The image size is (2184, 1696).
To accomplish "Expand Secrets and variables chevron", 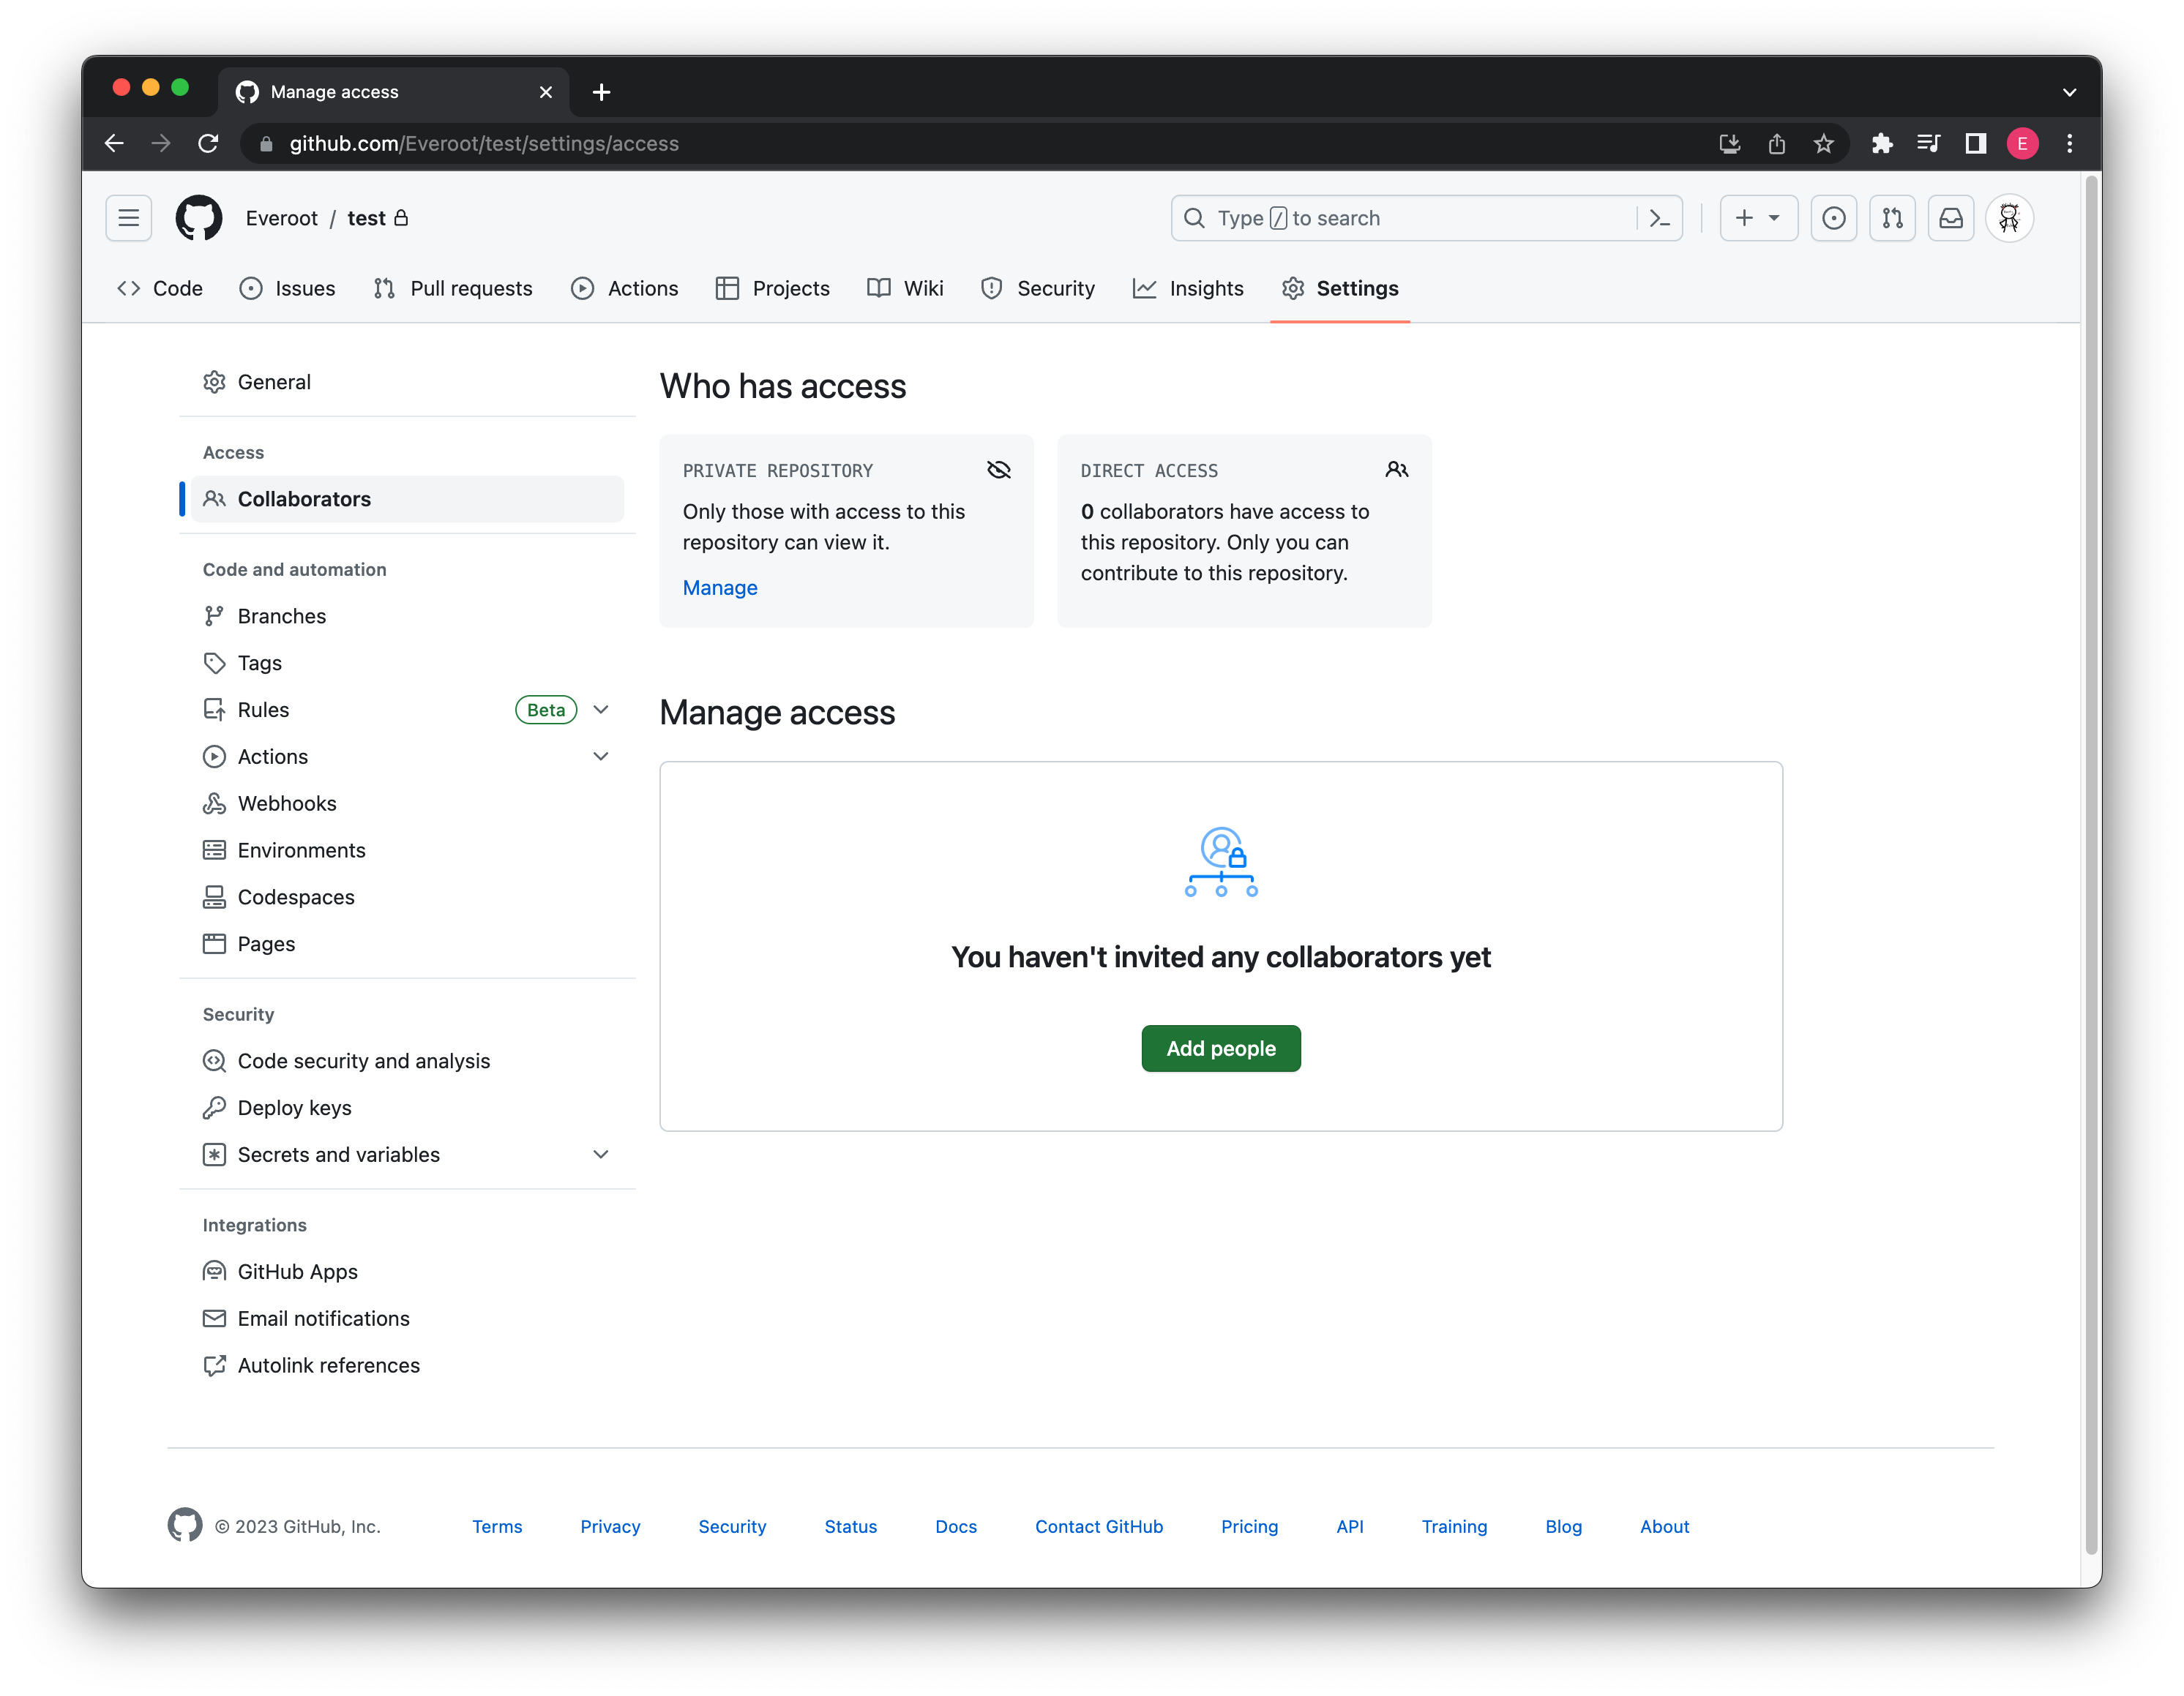I will click(601, 1155).
